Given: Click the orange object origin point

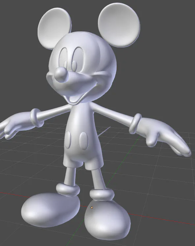Looking at the screenshot, I should coord(92,208).
